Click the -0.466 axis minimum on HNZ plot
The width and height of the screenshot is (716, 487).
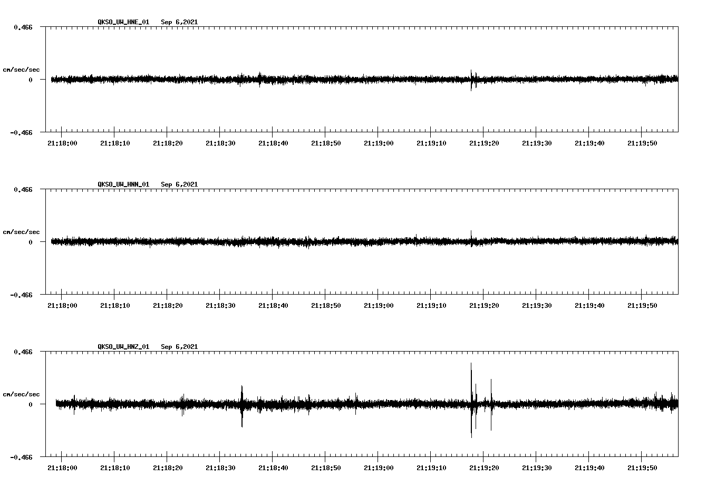pyautogui.click(x=21, y=457)
